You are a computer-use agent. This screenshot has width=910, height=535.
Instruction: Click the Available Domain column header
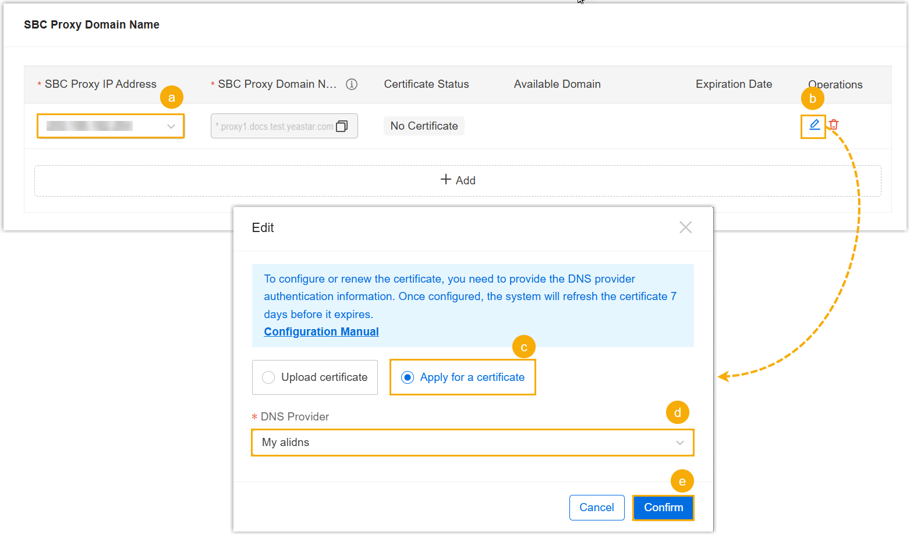pyautogui.click(x=557, y=84)
